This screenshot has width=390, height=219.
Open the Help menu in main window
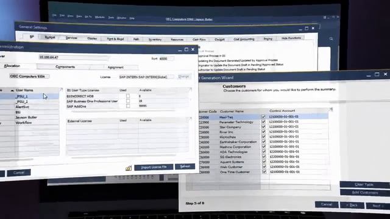click(x=132, y=18)
